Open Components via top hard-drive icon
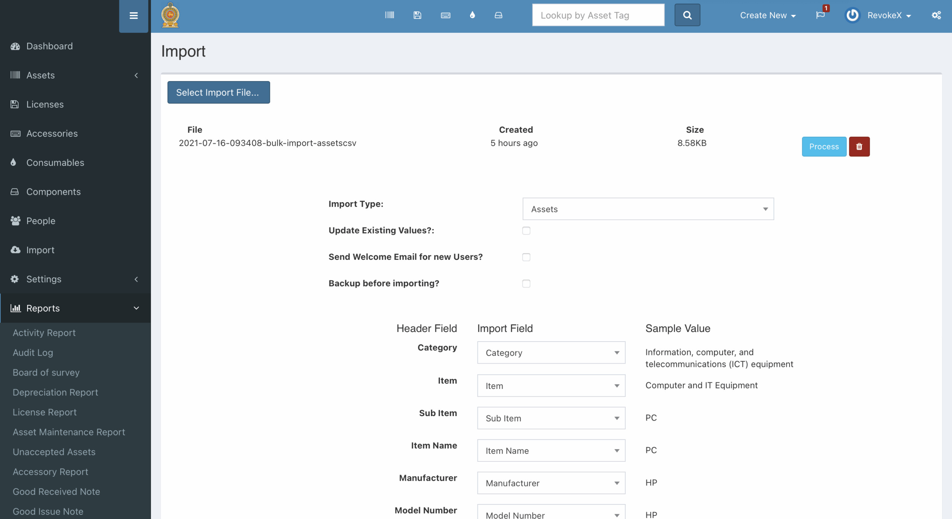The image size is (952, 519). point(498,15)
